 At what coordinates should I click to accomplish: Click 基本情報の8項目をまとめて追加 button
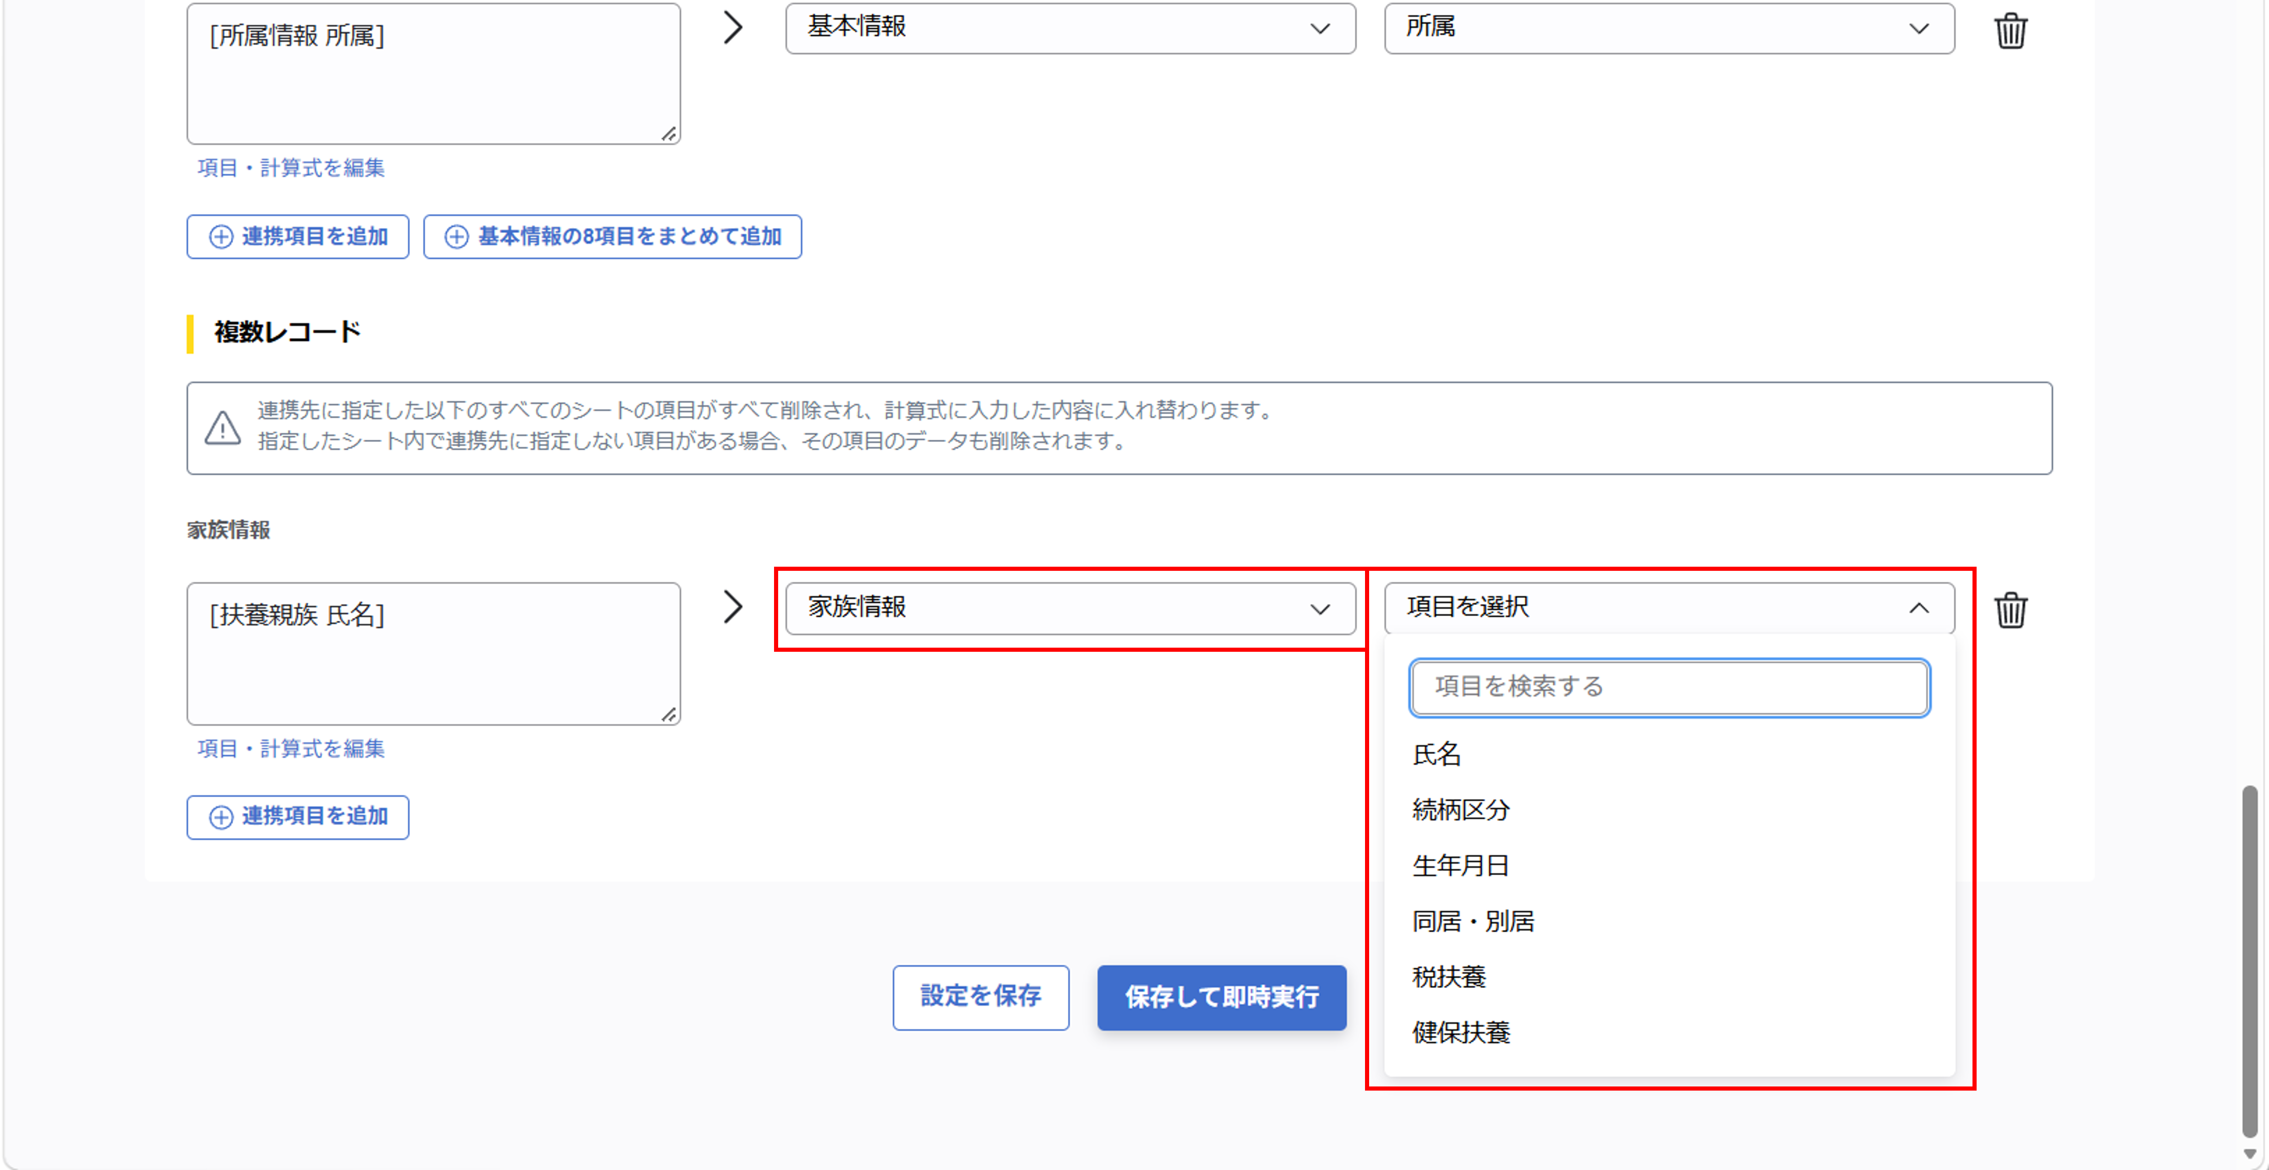click(612, 236)
